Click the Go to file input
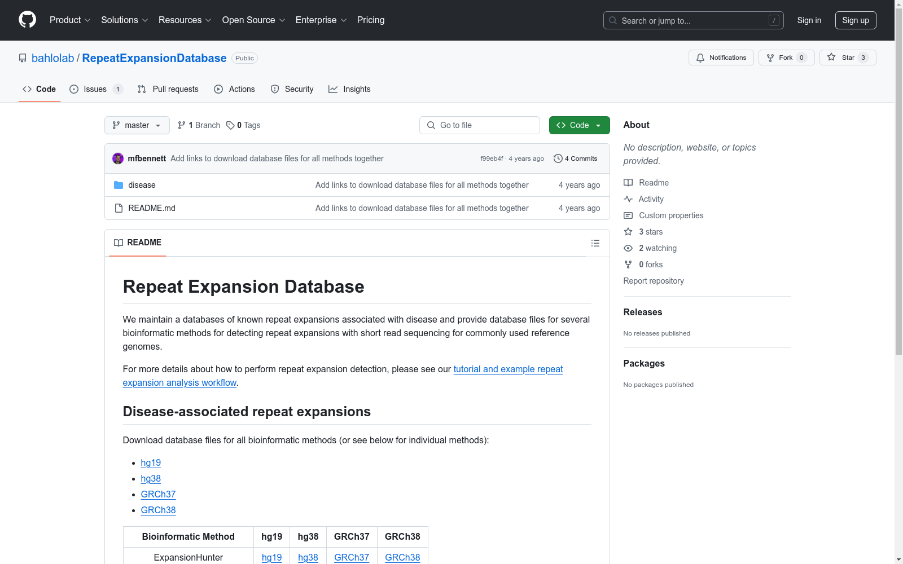The image size is (903, 564). (480, 125)
